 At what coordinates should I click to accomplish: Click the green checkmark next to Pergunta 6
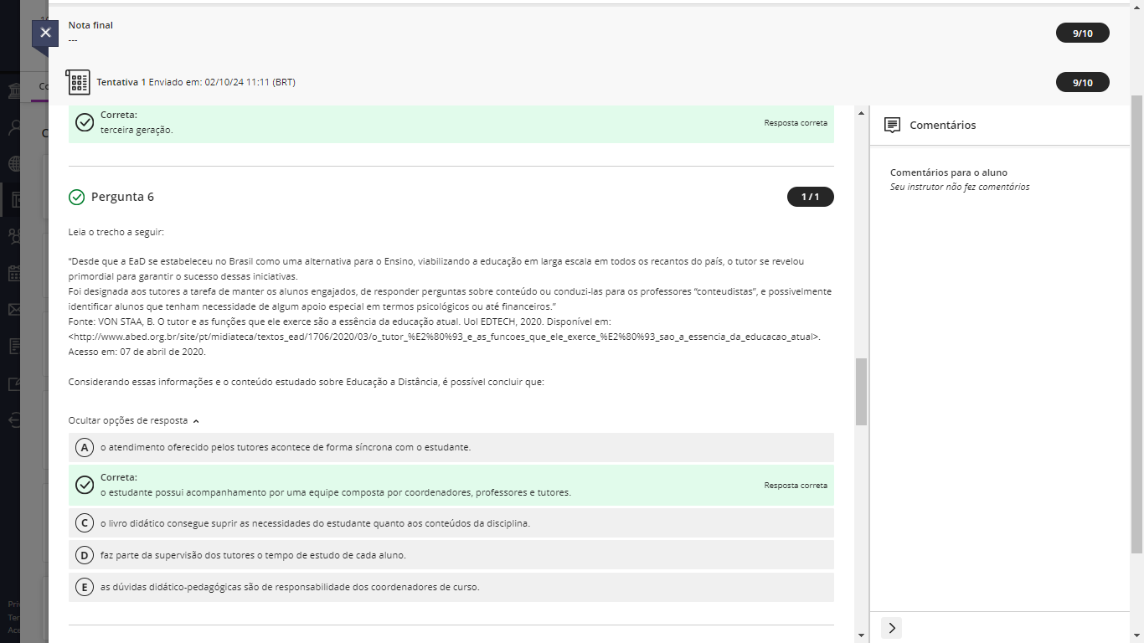point(77,197)
